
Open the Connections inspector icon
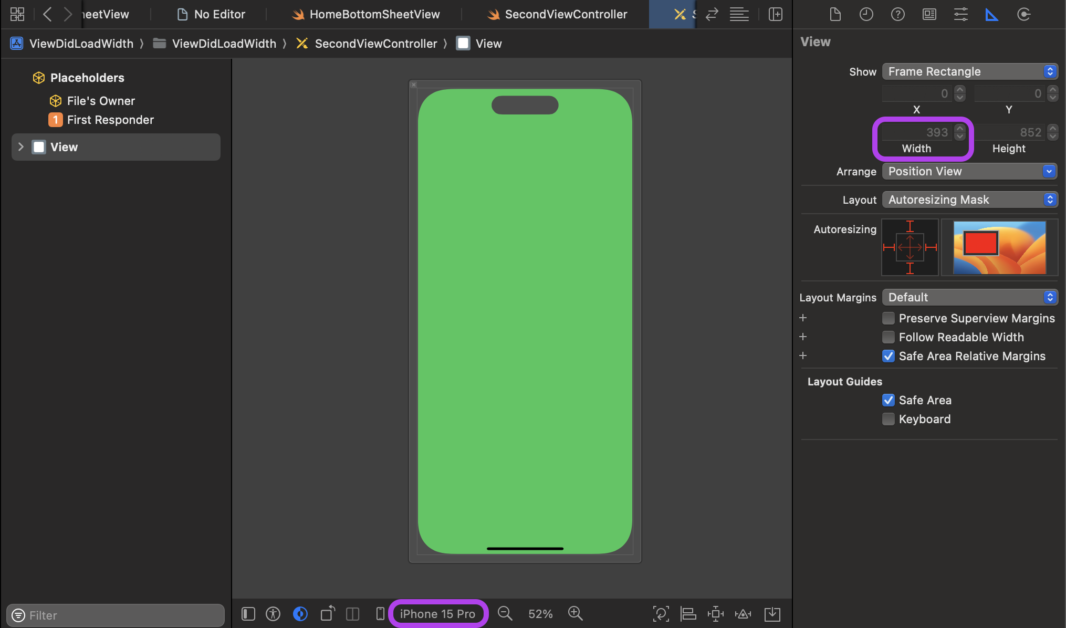point(1023,14)
